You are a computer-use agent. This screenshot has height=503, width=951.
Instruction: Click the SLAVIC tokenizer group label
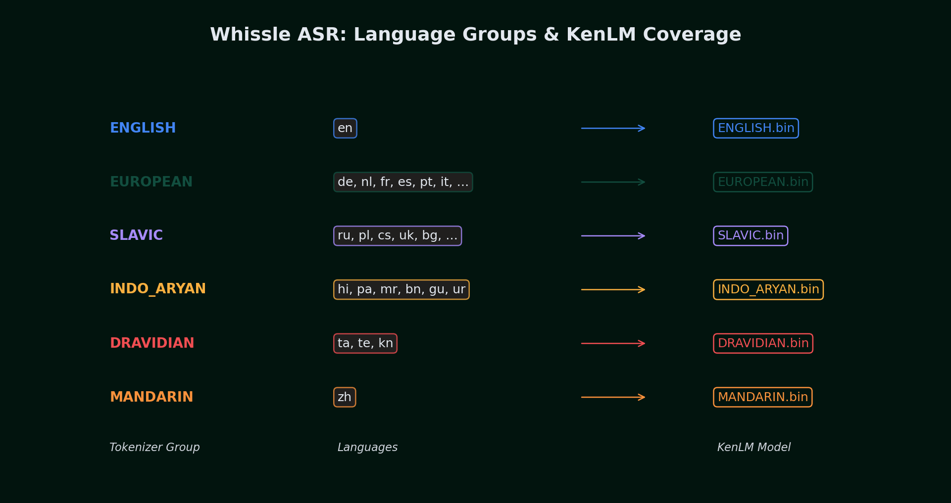pyautogui.click(x=136, y=235)
